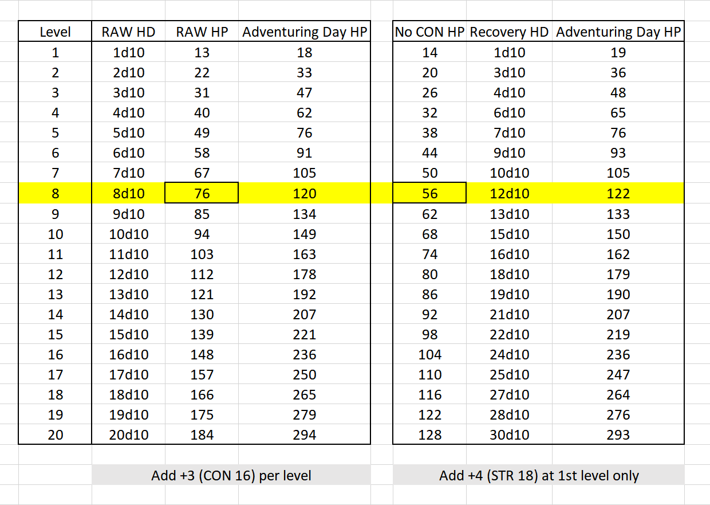Select the RAW HP value 184
Screen dimensions: 710x505
tap(202, 435)
